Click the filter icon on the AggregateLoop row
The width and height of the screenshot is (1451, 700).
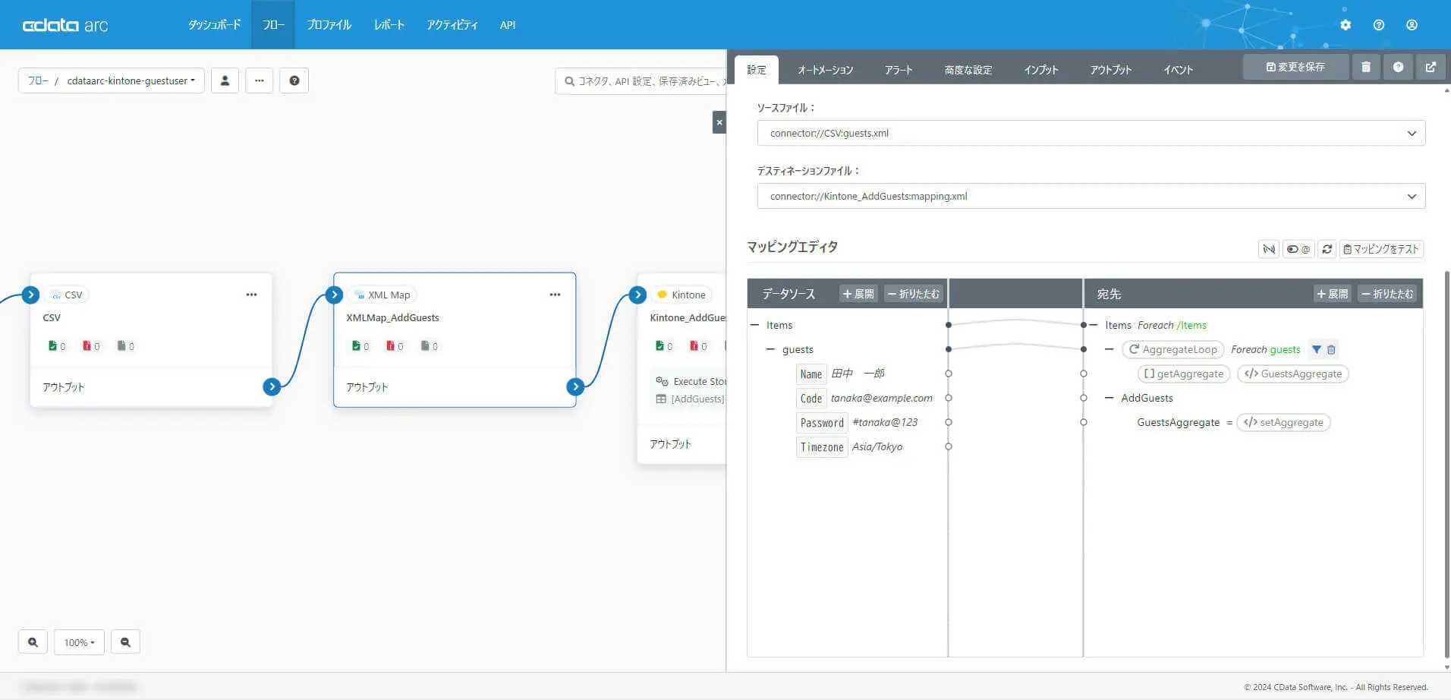tap(1317, 350)
